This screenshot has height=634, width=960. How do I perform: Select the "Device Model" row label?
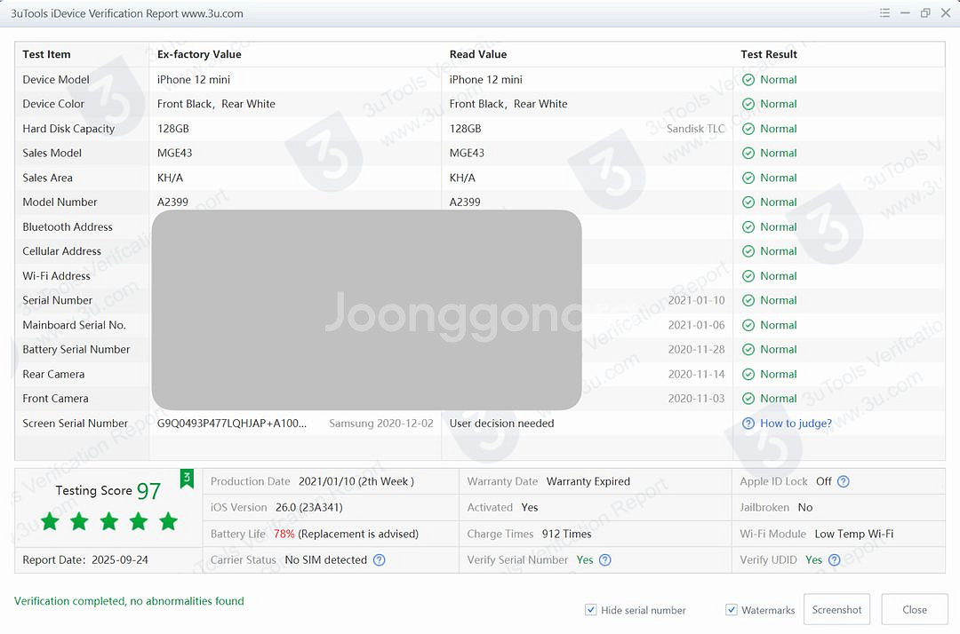click(56, 80)
